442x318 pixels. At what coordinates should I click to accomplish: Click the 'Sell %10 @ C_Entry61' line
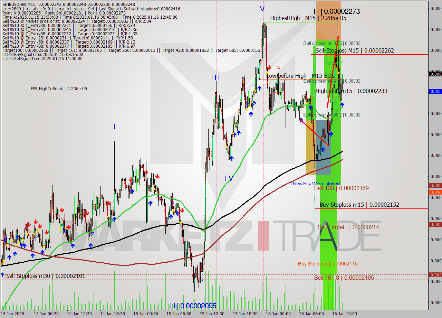click(x=70, y=29)
